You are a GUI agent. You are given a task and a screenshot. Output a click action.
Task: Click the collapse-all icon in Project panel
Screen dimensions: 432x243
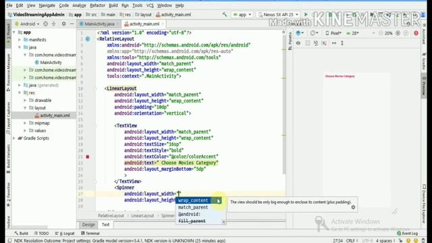(x=54, y=24)
